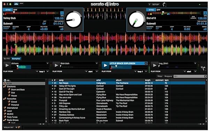Viewport: 209px width, 132px height.
Task: Click the International crate icon
Action: [x=5, y=108]
